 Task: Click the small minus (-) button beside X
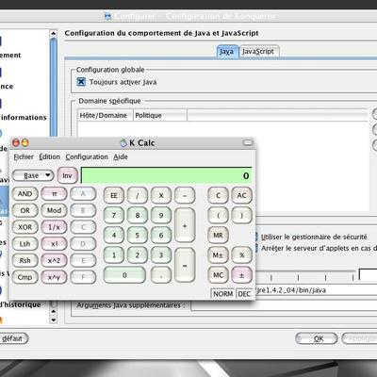(x=185, y=195)
